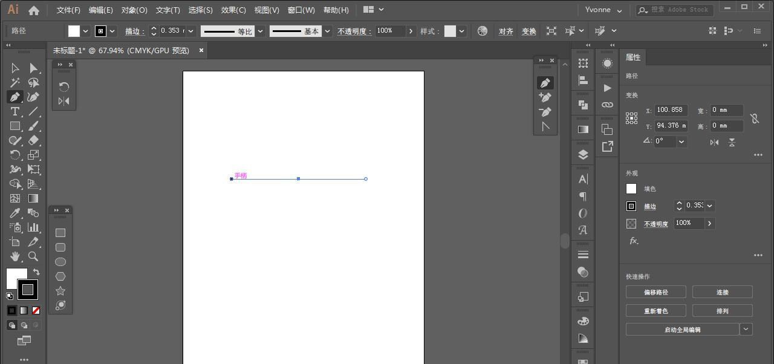Select the Rectangle tool
The image size is (774, 364).
15,126
